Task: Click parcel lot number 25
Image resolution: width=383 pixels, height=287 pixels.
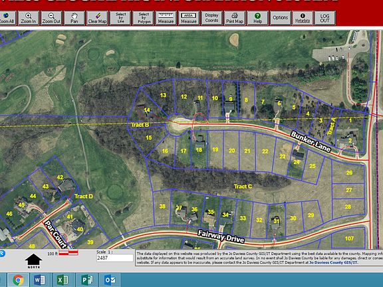Action: pos(313,166)
